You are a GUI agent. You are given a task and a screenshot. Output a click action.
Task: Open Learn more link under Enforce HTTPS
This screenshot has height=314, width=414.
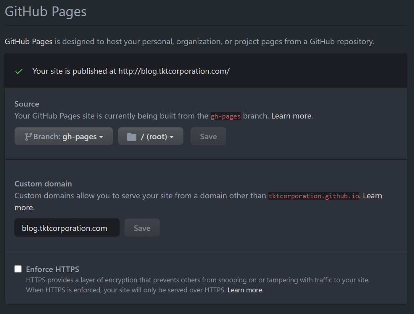pyautogui.click(x=245, y=290)
